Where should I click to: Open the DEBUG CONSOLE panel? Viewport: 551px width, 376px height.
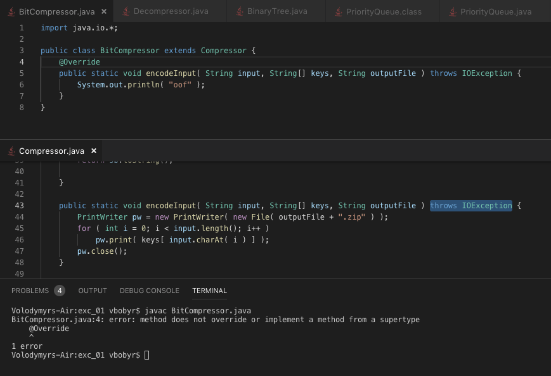click(150, 291)
